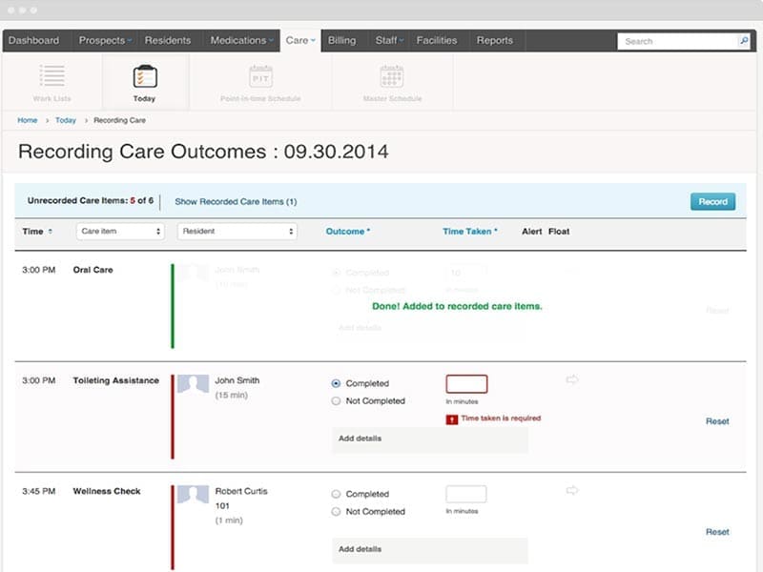Click the Alert column header
763x572 pixels.
click(x=532, y=232)
